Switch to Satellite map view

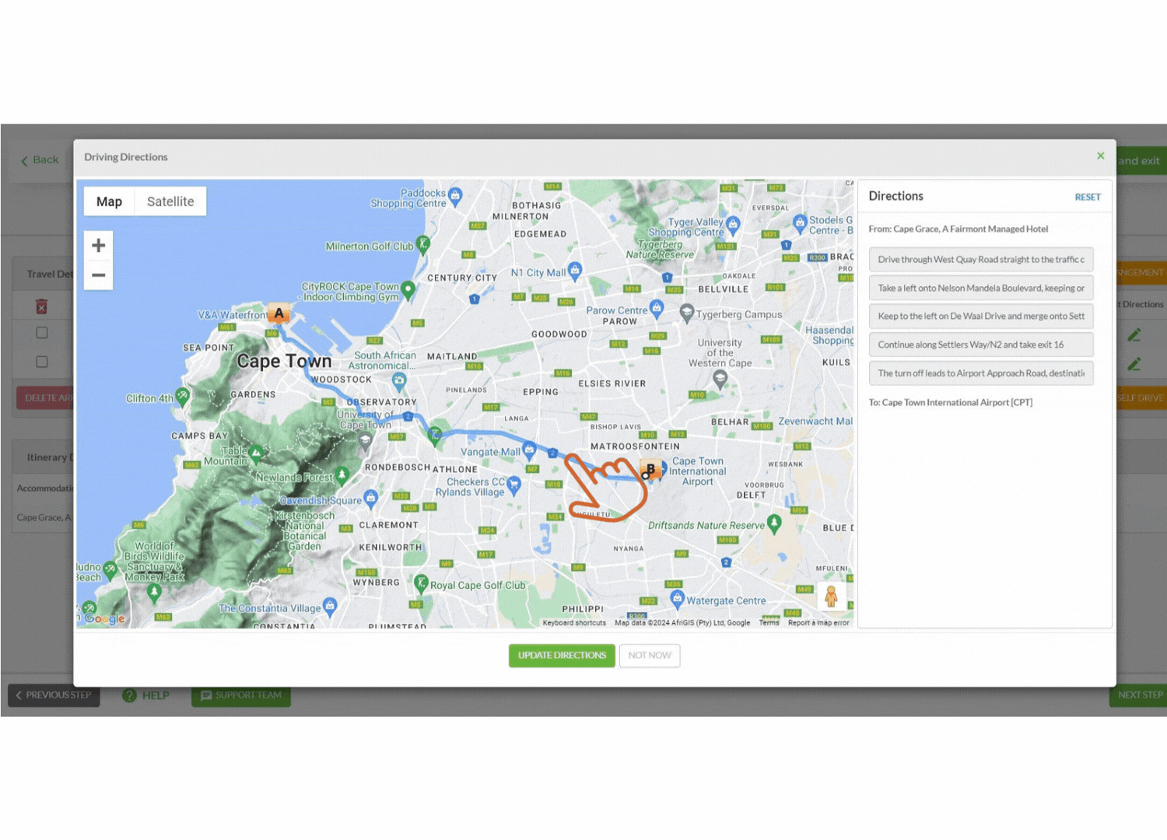tap(170, 201)
